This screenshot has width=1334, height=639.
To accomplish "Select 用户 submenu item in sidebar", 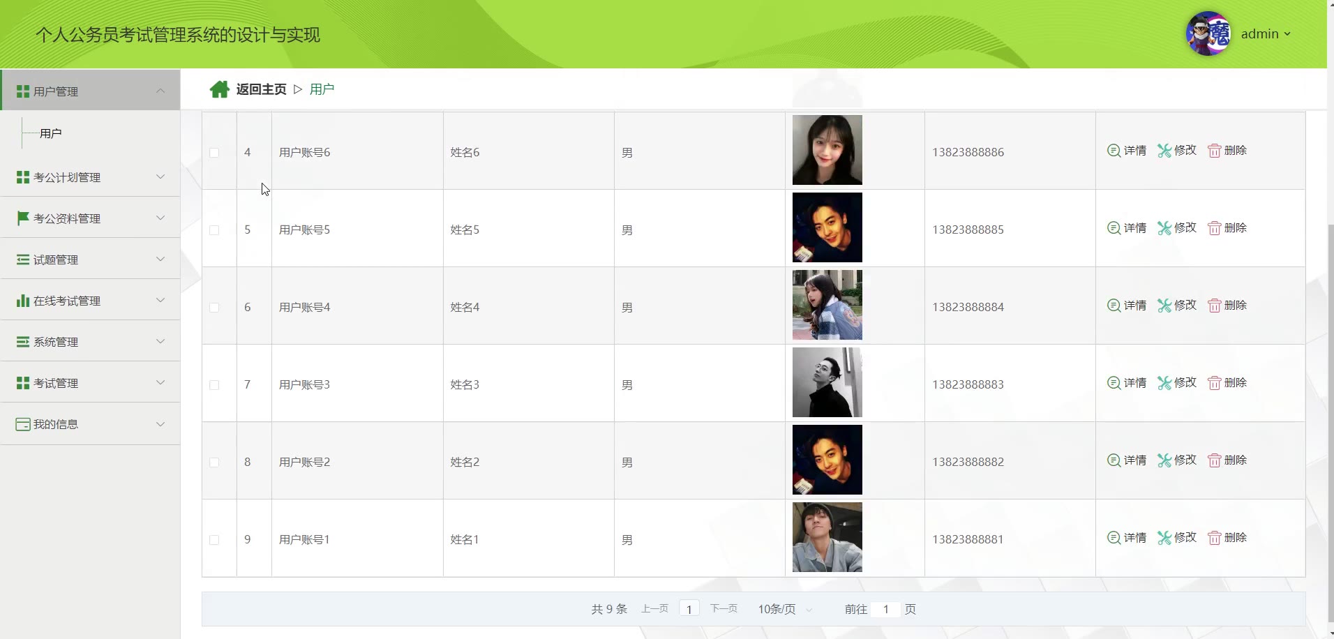I will [51, 133].
